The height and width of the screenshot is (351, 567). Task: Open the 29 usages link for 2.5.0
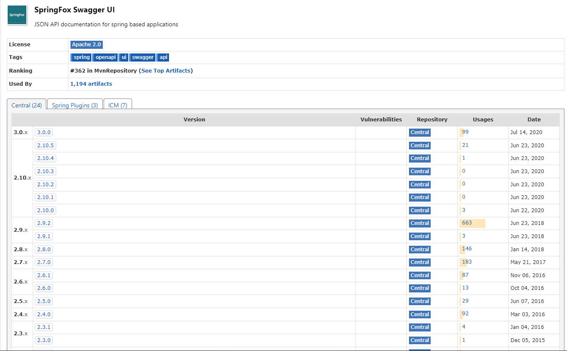pyautogui.click(x=465, y=301)
